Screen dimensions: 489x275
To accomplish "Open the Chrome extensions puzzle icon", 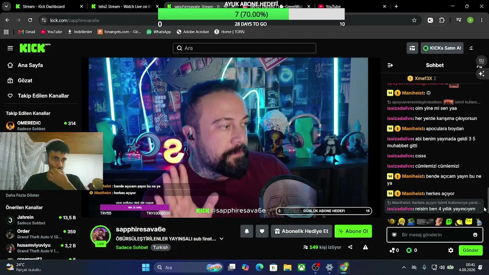I will coord(442,20).
